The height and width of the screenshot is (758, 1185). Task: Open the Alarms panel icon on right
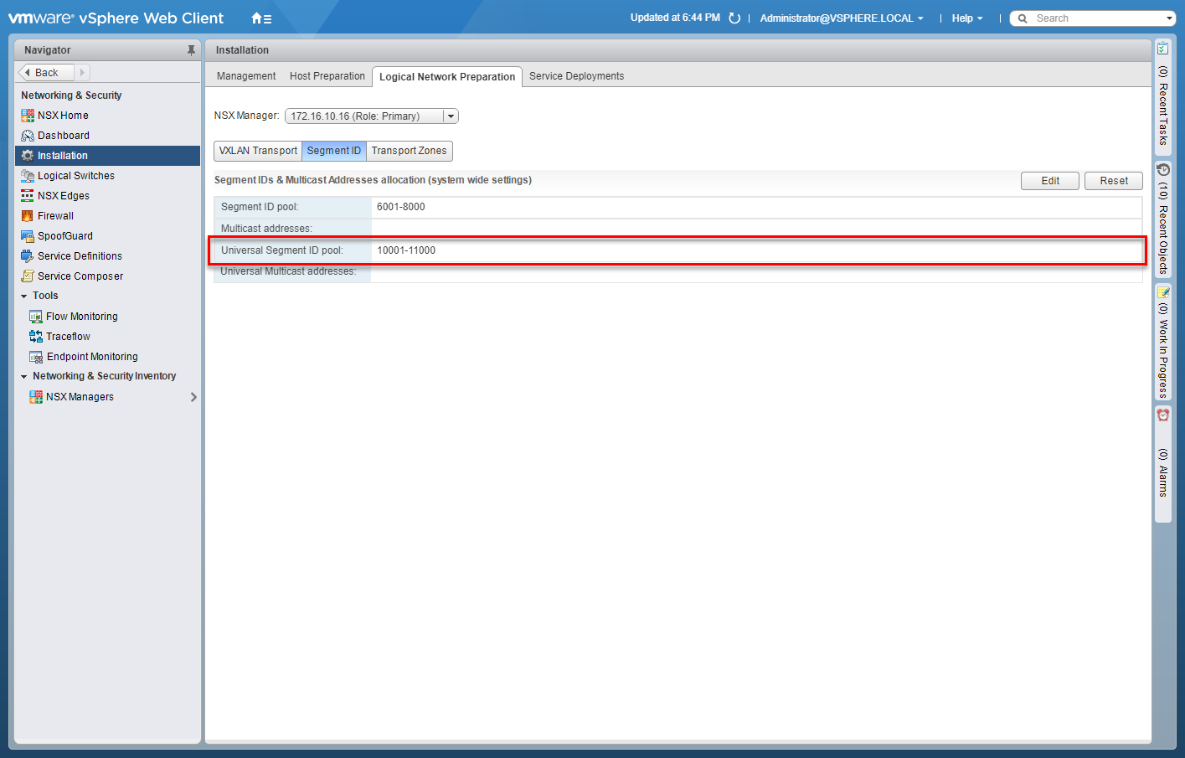pos(1163,415)
